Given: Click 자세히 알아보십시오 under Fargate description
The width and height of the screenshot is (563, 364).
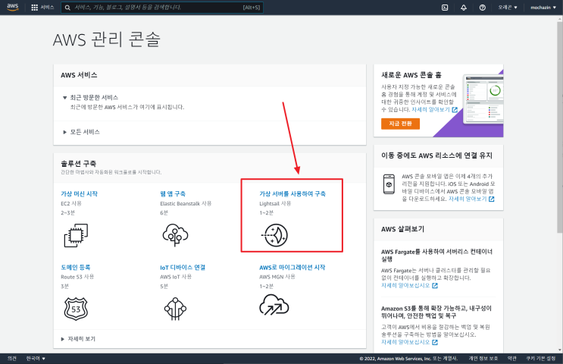Looking at the screenshot, I should 405,286.
